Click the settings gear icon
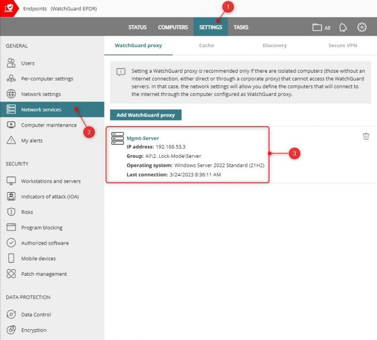 click(361, 27)
